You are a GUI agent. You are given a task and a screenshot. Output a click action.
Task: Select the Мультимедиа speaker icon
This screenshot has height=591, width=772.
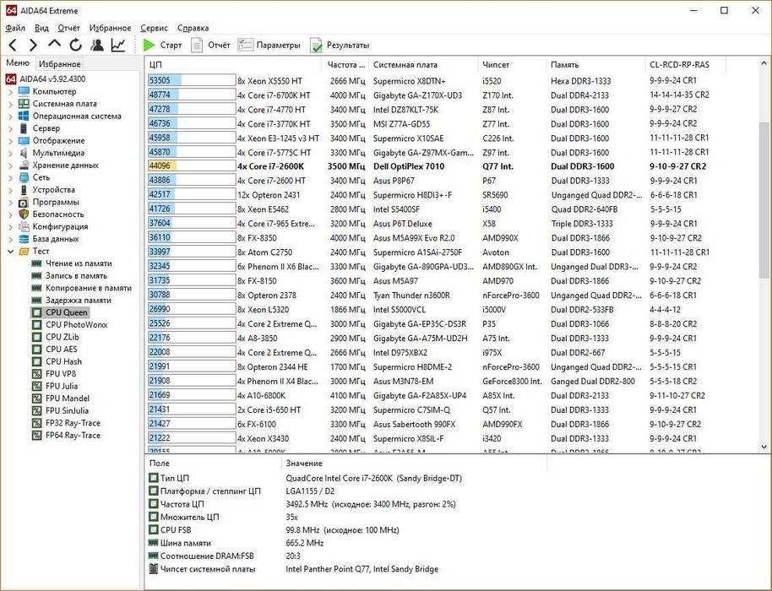tap(24, 153)
